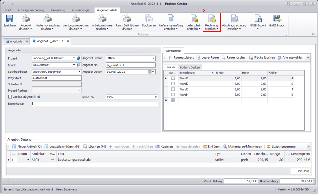Click the Duplizieren icon in ribbon
318x194 pixels.
click(x=149, y=19)
